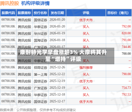The width and height of the screenshot is (132, 112).
Task: Click the 700.00 target price
Action: [x=126, y=53]
